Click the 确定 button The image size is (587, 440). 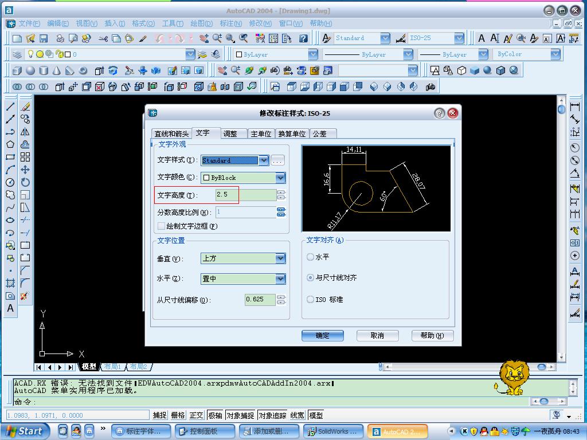[322, 336]
